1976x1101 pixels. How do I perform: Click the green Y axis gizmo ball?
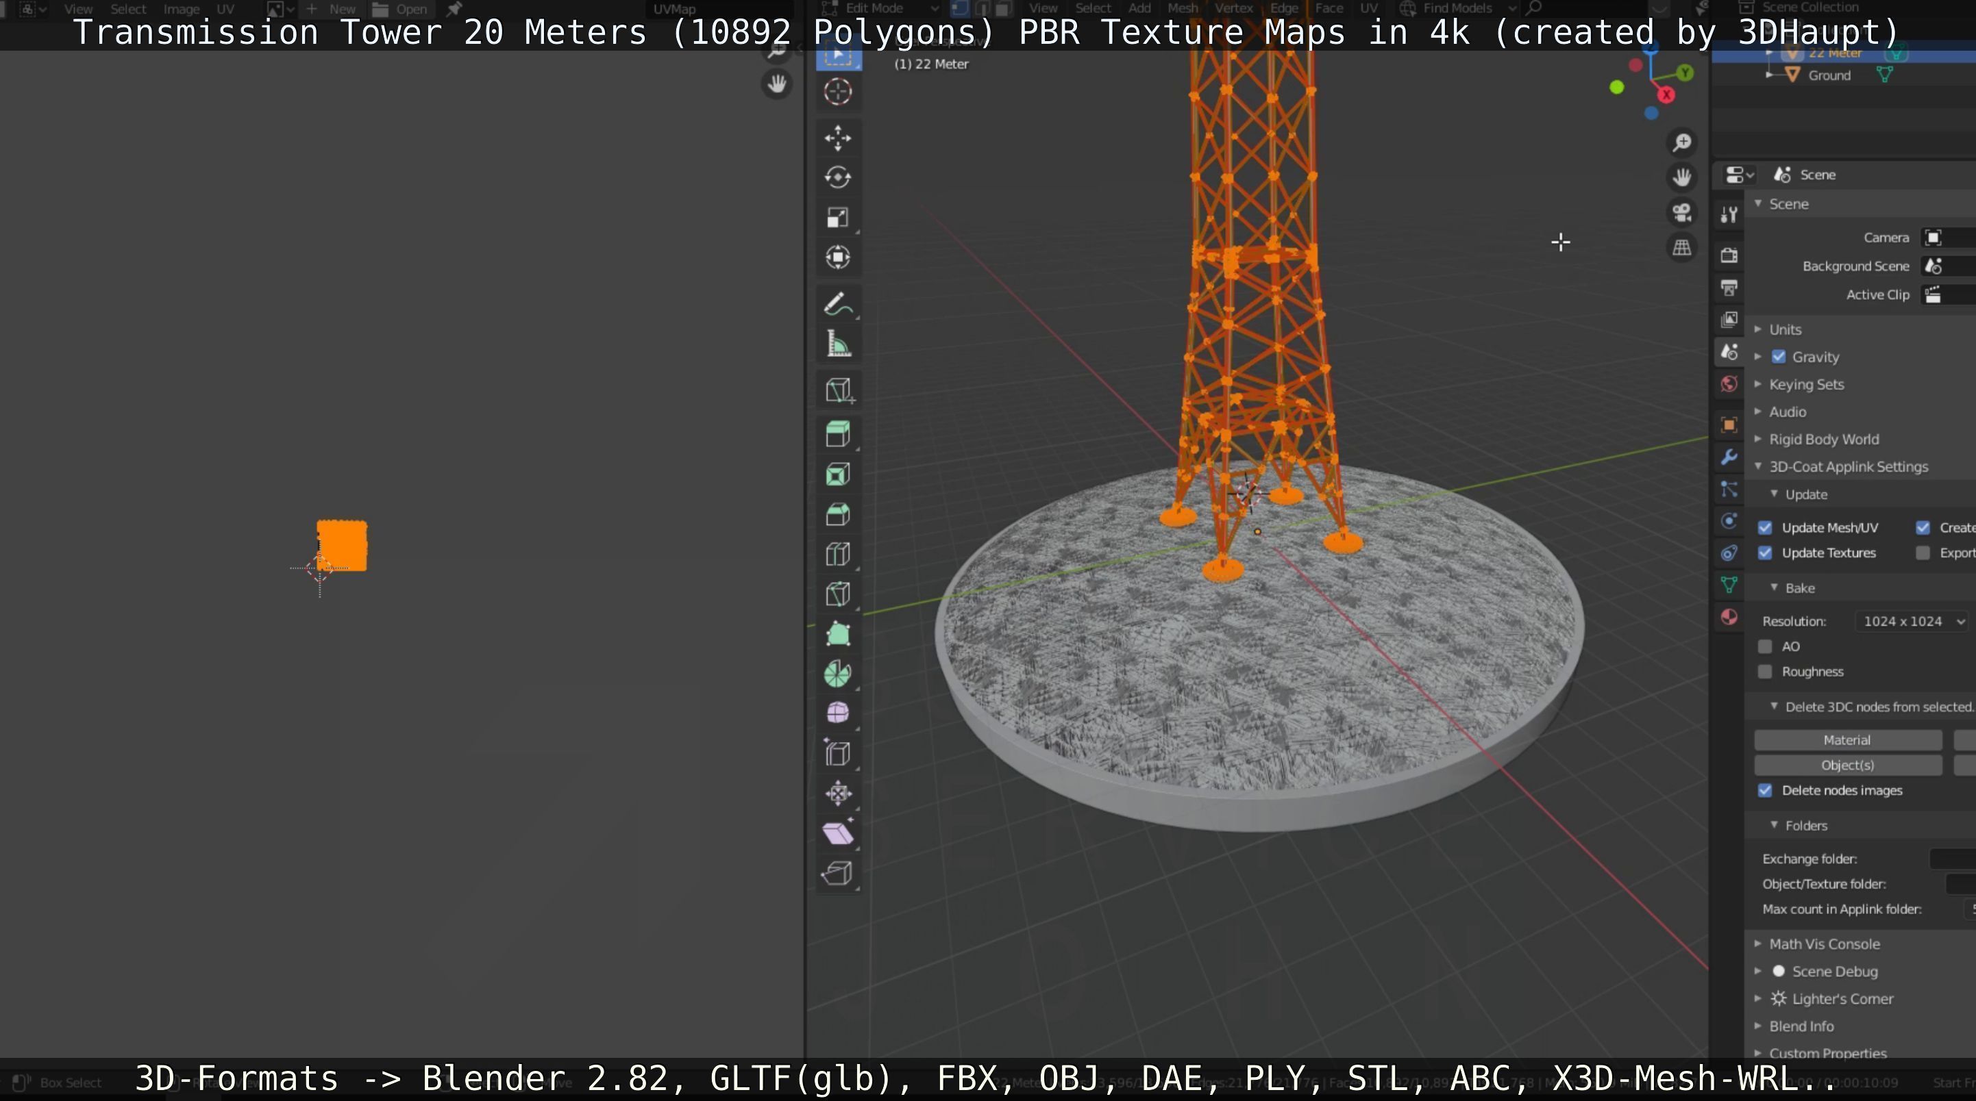(1685, 73)
